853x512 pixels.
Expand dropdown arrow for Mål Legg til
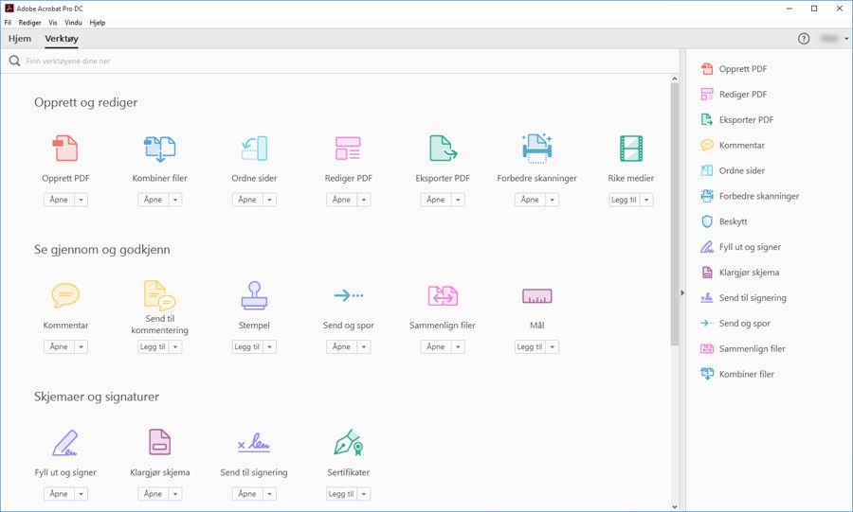[553, 347]
